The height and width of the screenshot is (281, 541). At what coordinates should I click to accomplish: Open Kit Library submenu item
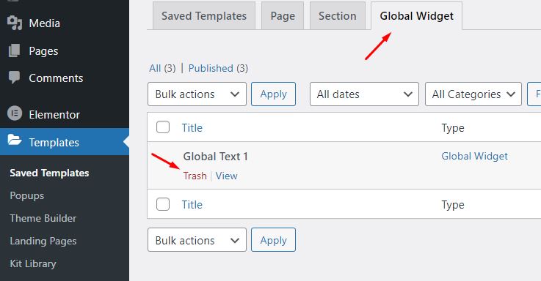(x=33, y=263)
